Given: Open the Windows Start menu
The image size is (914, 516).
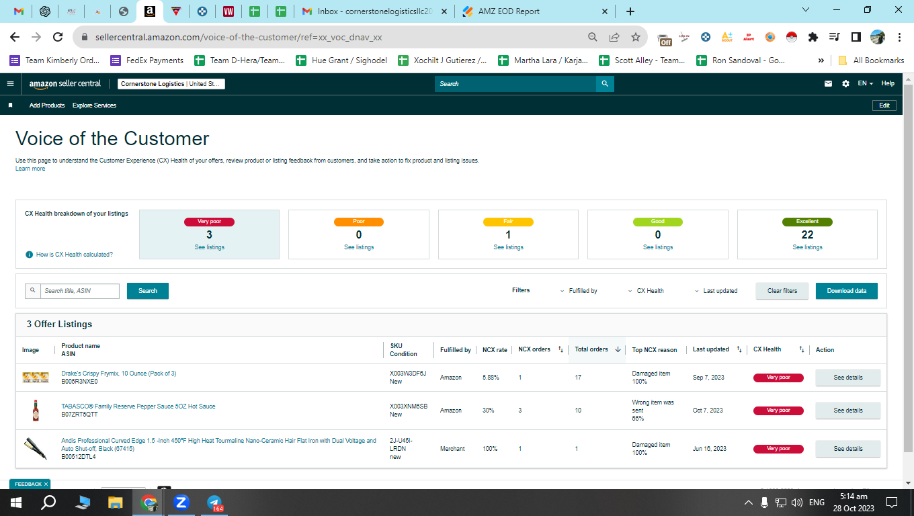Looking at the screenshot, I should 16,503.
